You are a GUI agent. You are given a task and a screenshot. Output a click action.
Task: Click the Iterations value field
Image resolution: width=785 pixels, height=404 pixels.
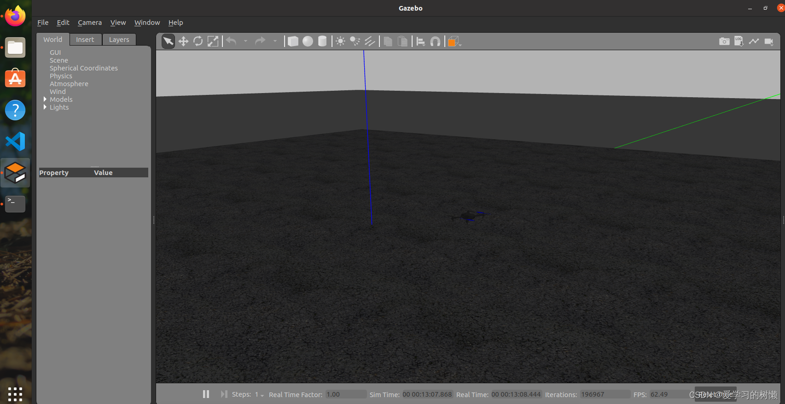click(605, 394)
